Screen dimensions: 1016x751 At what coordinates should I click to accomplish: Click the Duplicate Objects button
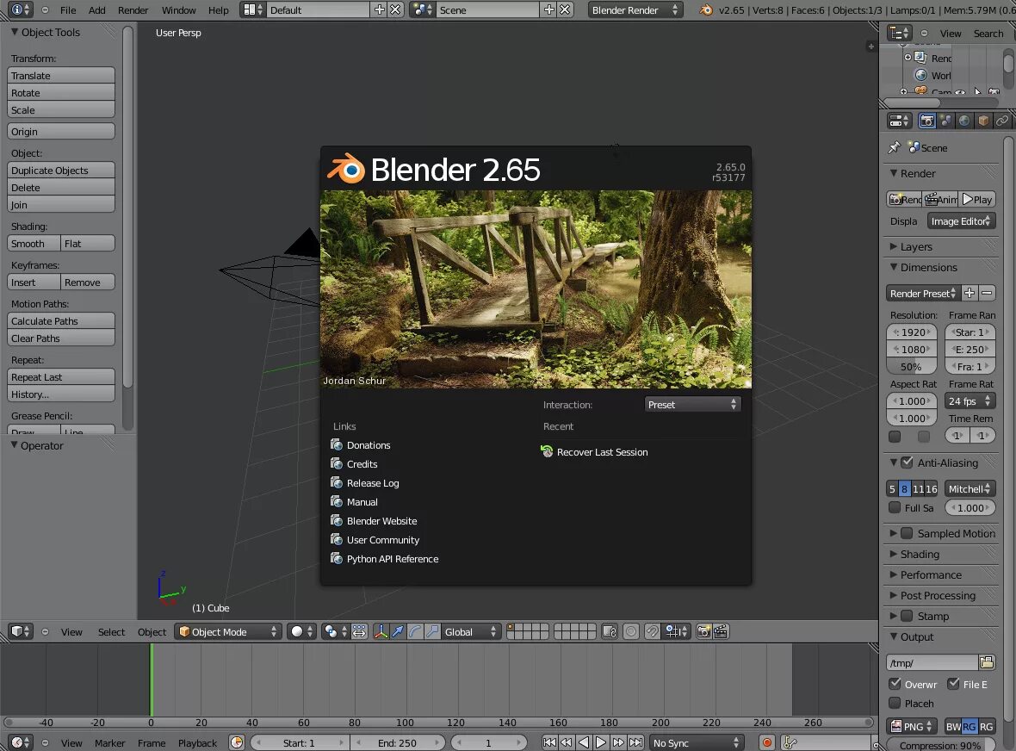[61, 170]
